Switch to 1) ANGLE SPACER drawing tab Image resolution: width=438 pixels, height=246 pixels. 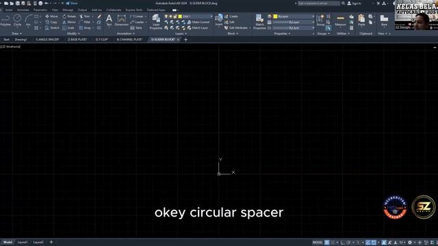click(x=47, y=40)
